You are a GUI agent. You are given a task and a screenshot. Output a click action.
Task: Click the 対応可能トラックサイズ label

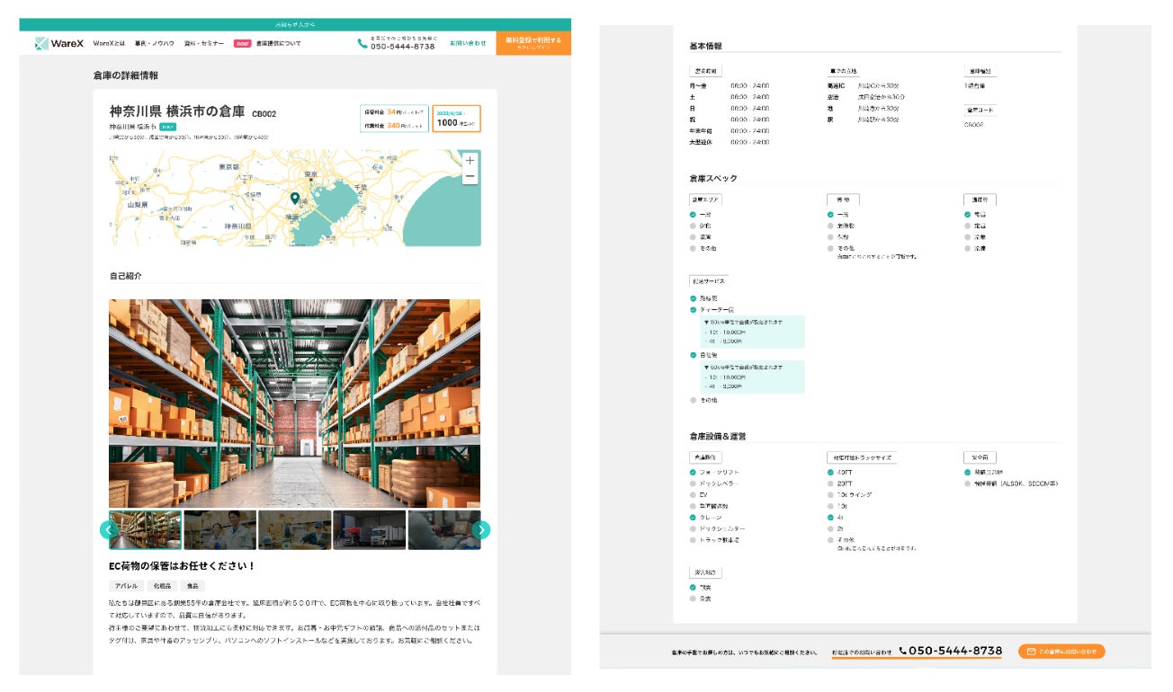pyautogui.click(x=861, y=457)
